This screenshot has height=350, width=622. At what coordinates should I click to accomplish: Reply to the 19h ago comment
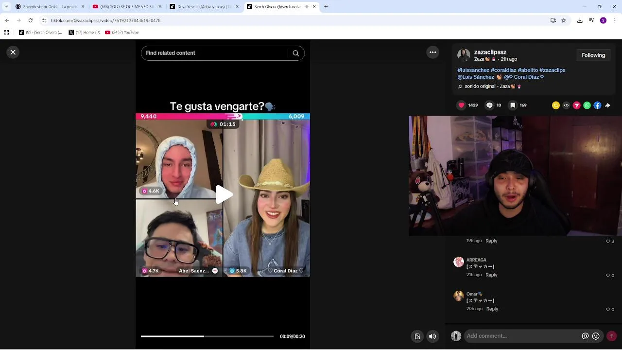coord(491,241)
